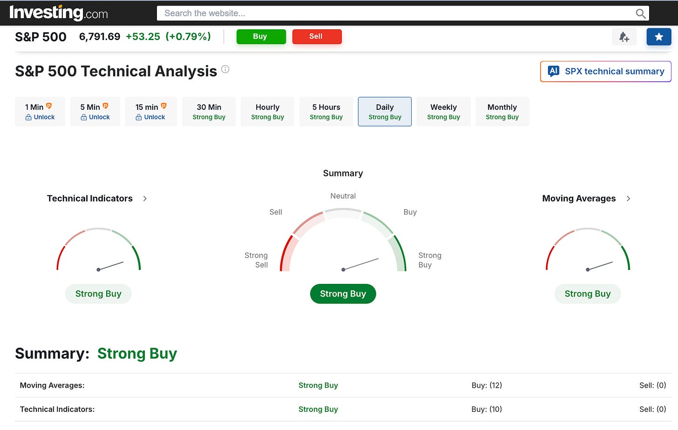678x430 pixels.
Task: Open the Investing.com logo home link
Action: [59, 13]
